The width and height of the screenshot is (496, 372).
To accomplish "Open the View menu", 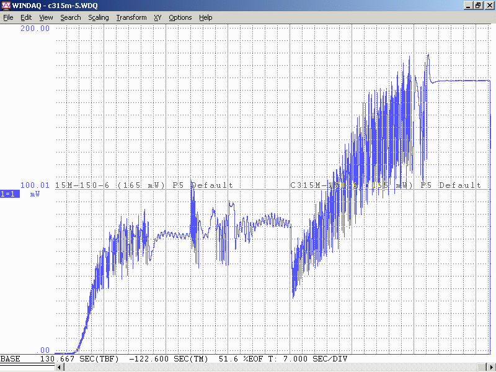I will point(46,17).
